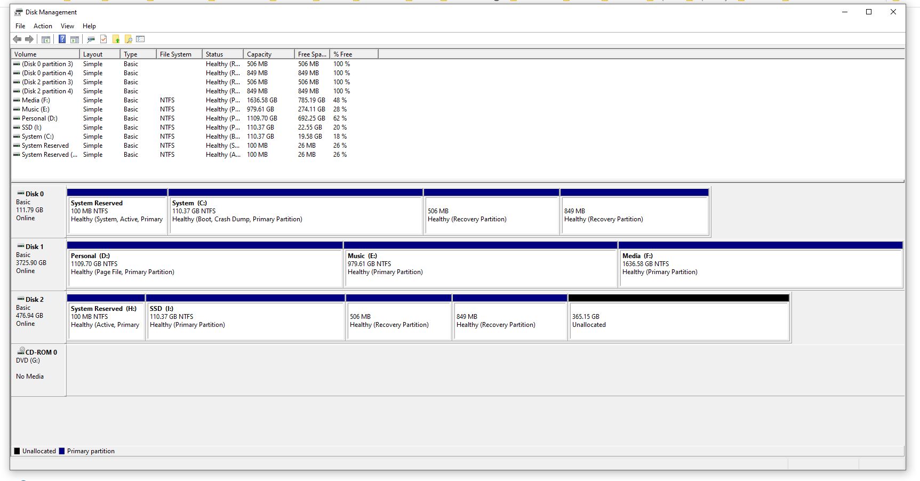This screenshot has width=920, height=481.
Task: Select the Disk 2 label panel
Action: (x=38, y=317)
